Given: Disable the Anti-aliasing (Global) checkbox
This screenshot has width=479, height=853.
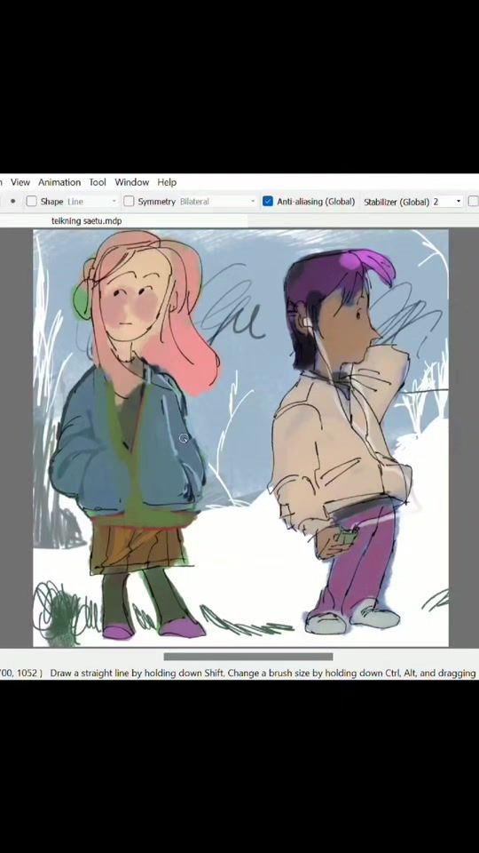Looking at the screenshot, I should pos(267,202).
